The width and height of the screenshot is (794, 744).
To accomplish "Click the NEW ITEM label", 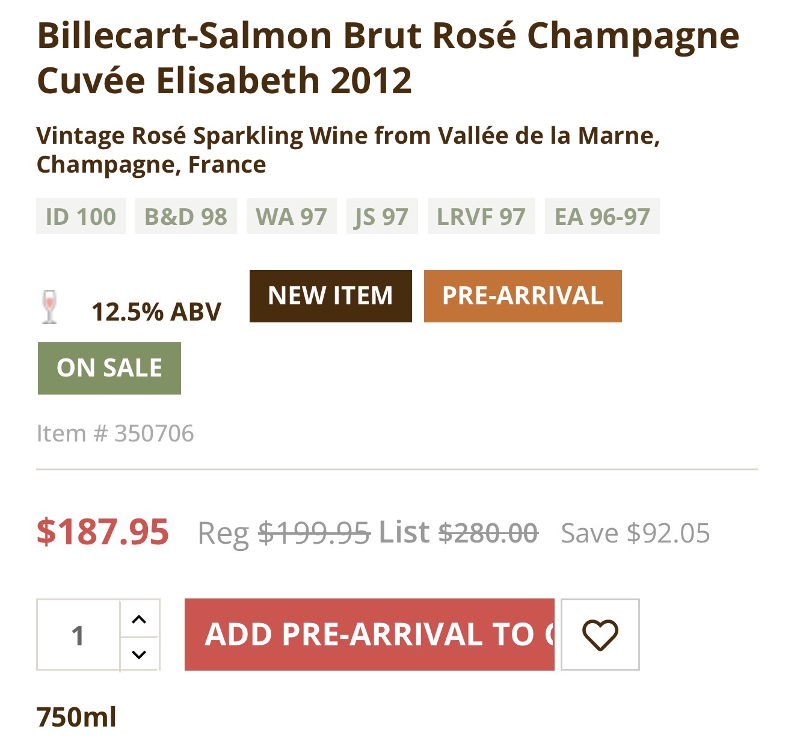I will point(330,296).
